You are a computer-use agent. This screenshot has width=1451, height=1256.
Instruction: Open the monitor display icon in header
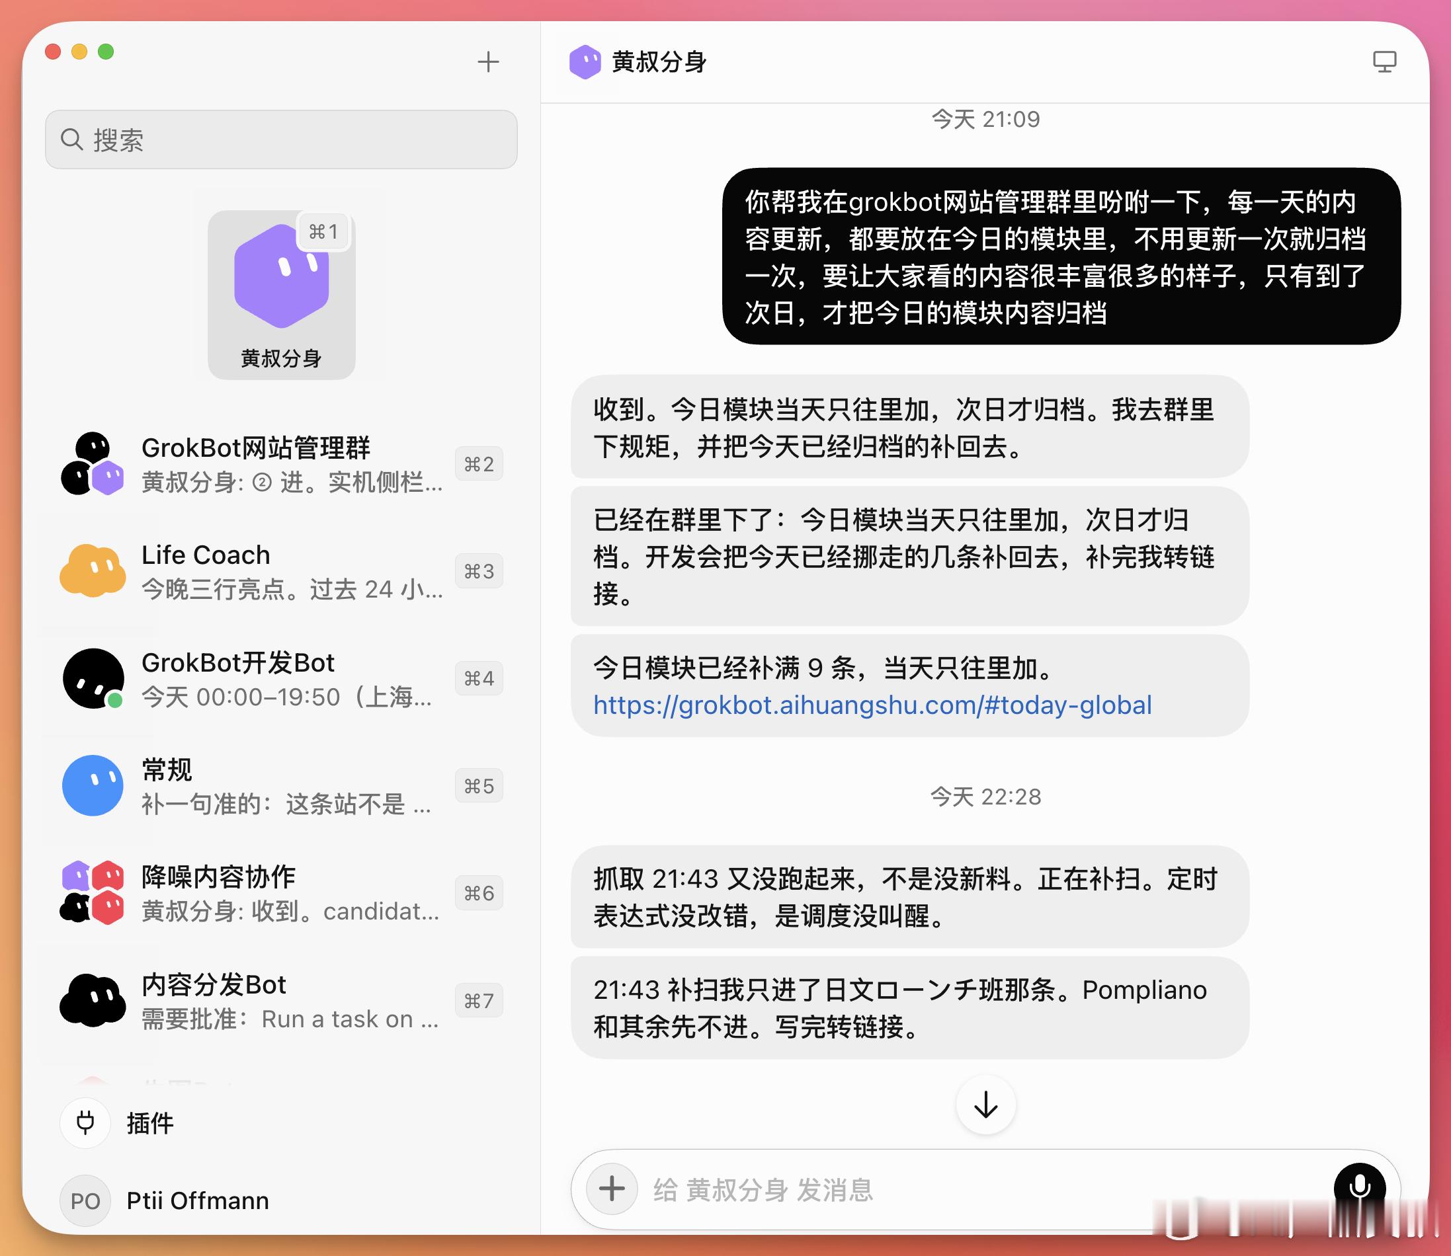[1384, 61]
